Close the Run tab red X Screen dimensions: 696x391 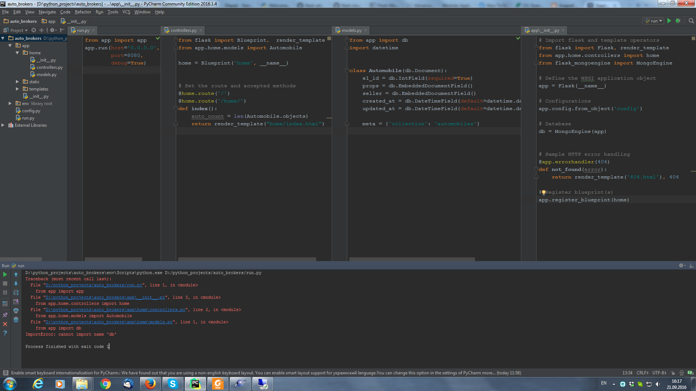click(x=5, y=324)
